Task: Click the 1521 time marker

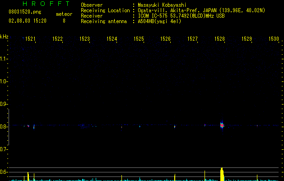Action: tap(30, 39)
